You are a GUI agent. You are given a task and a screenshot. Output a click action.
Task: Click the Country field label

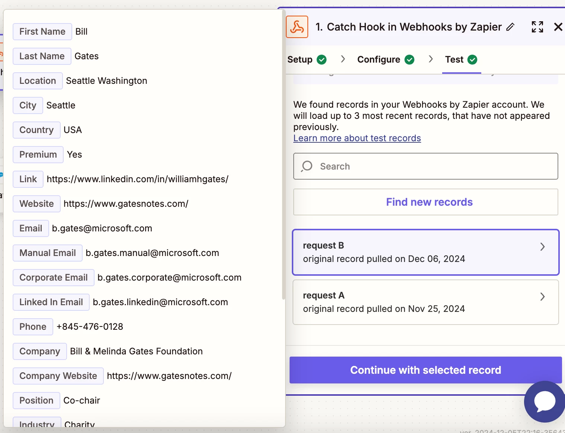[36, 130]
